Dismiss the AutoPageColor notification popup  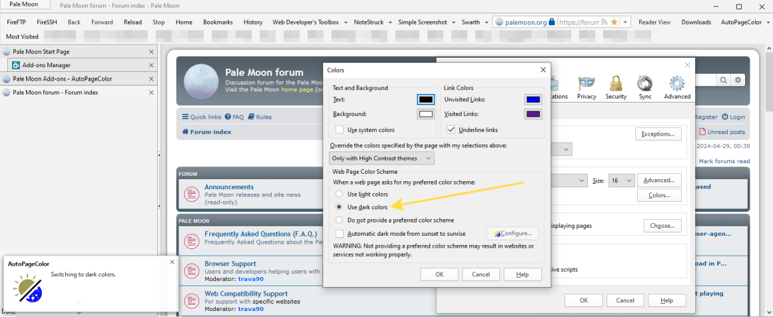(172, 262)
